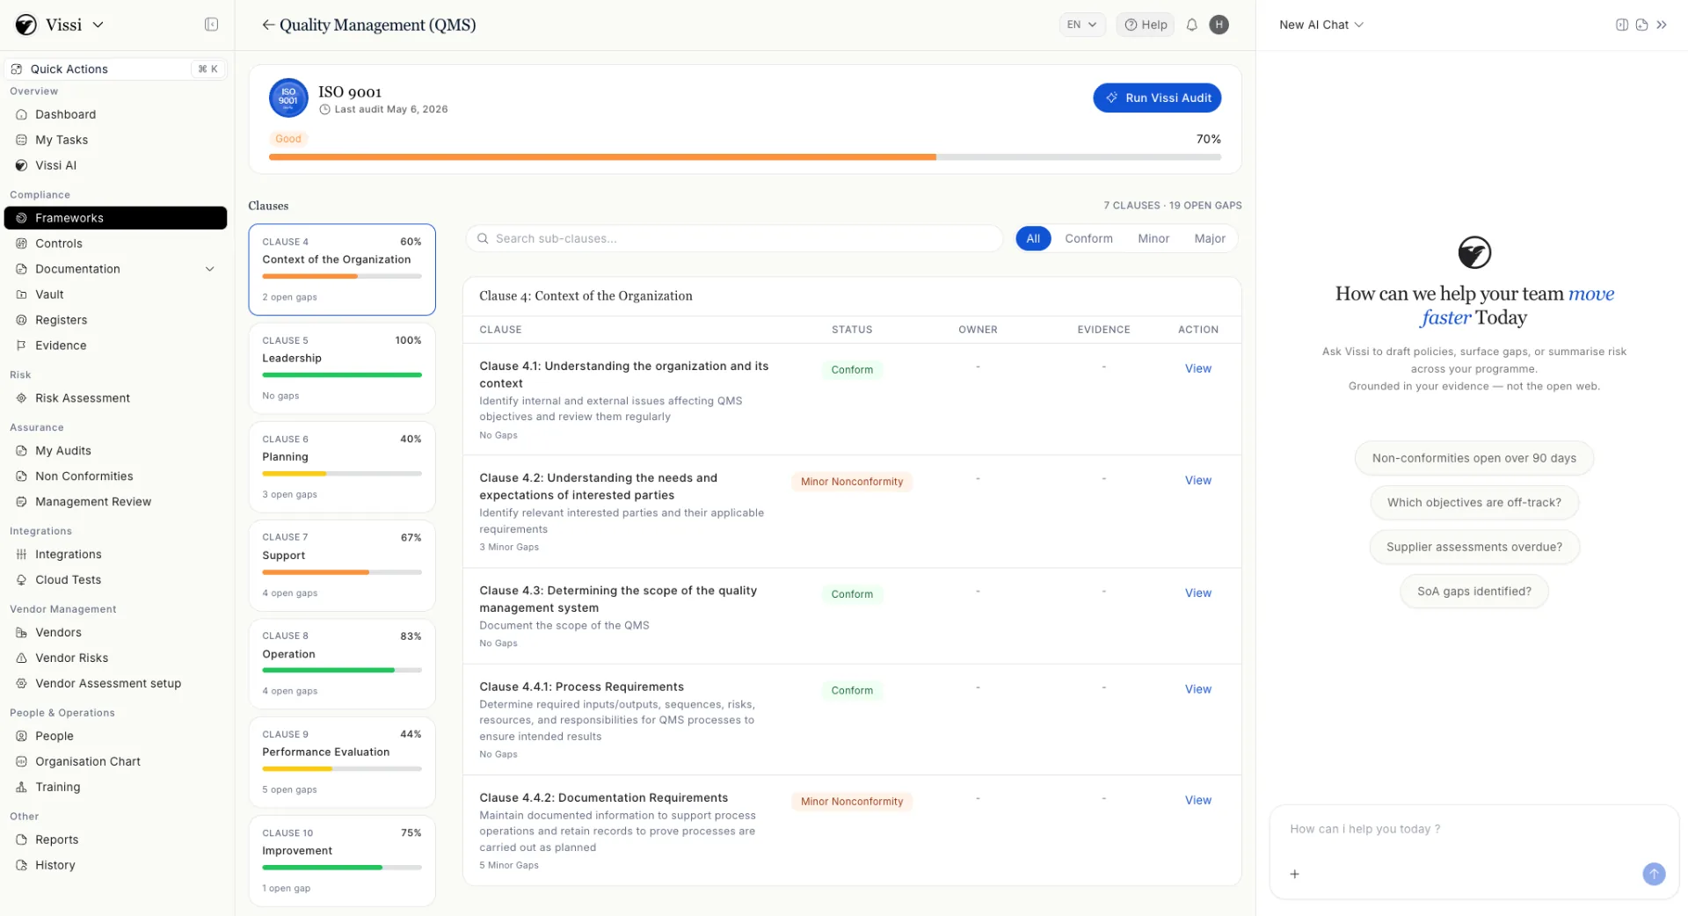Select Clause 8 Operation card
The height and width of the screenshot is (916, 1688).
click(x=342, y=664)
